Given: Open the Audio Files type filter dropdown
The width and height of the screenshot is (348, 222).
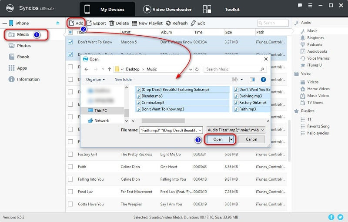Looking at the screenshot, I should 262,130.
